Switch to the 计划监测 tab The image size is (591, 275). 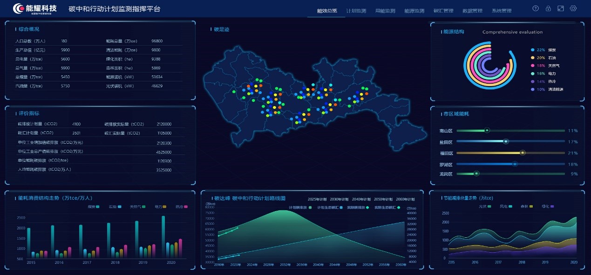click(356, 11)
